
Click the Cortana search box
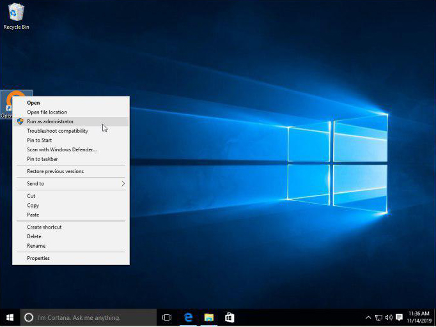pyautogui.click(x=90, y=317)
